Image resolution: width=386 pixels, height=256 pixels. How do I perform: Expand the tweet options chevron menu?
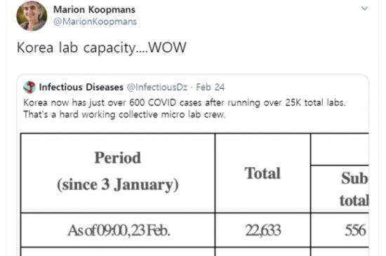(x=364, y=8)
